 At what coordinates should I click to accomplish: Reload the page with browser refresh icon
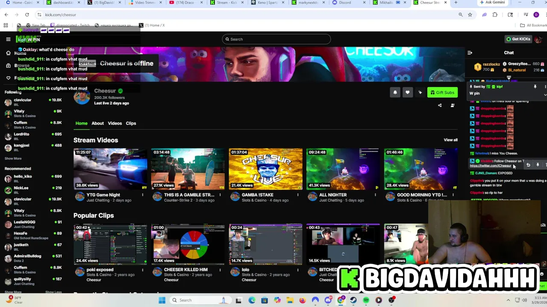[27, 14]
